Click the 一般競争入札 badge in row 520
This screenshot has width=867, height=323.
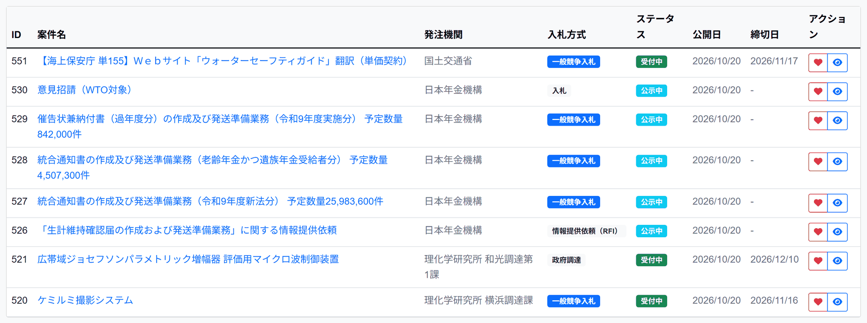pyautogui.click(x=574, y=301)
